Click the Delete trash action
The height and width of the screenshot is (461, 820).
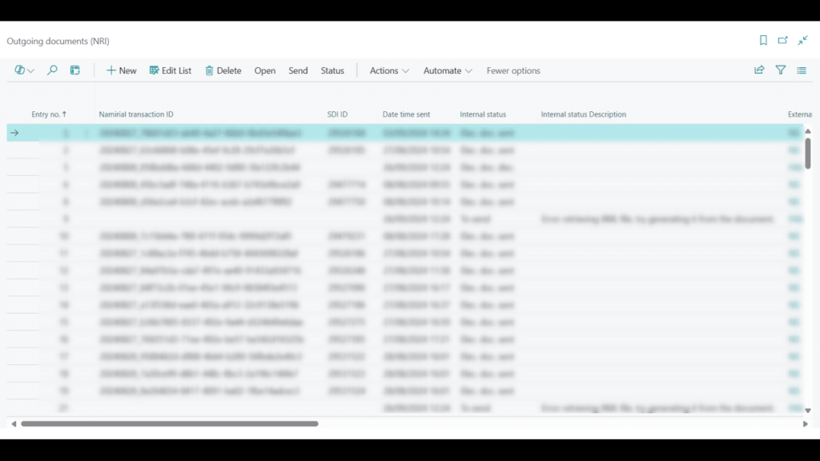[x=223, y=70]
